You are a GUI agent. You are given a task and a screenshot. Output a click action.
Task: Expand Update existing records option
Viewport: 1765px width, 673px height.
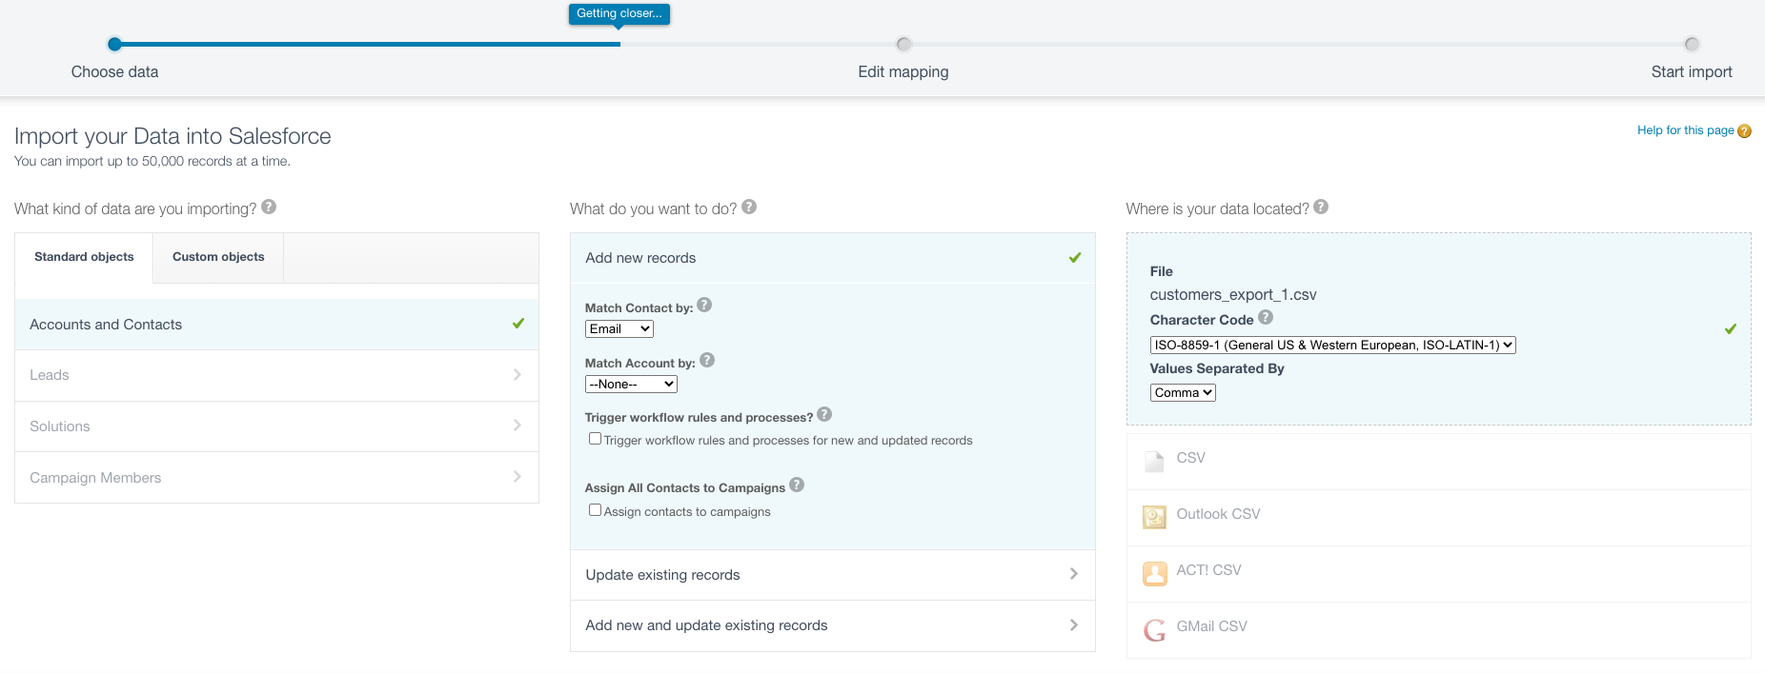(x=832, y=575)
